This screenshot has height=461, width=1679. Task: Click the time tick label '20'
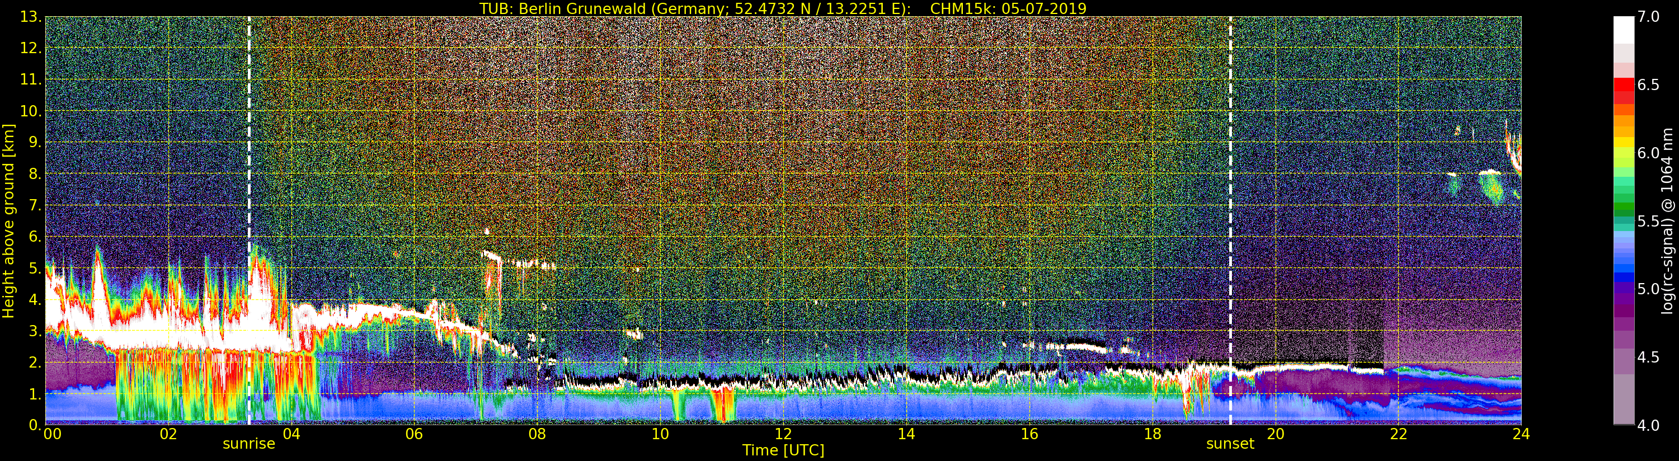pos(1276,434)
